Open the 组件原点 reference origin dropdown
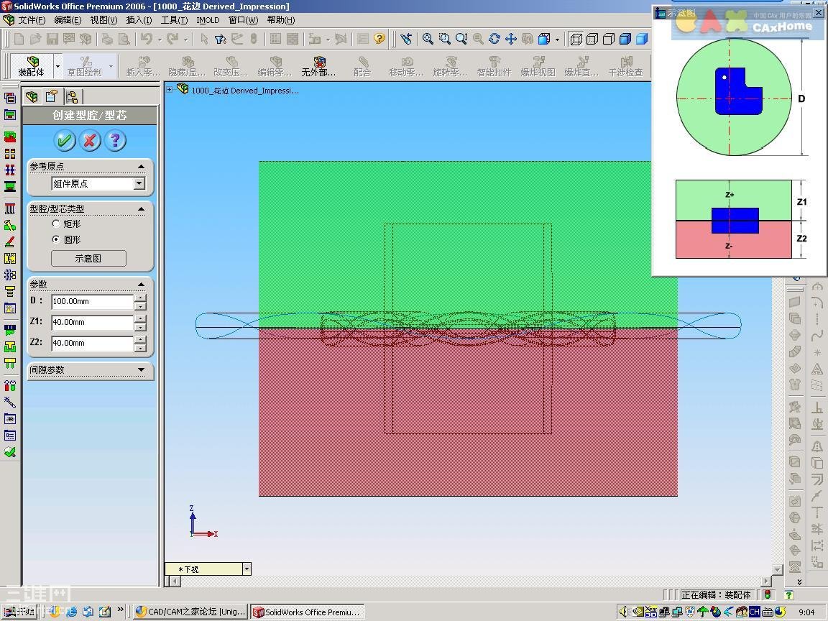 (x=139, y=183)
